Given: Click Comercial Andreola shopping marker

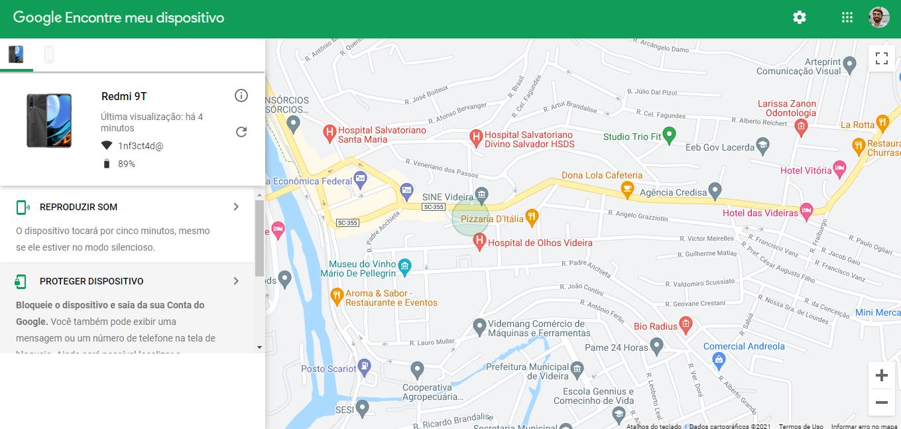Looking at the screenshot, I should (x=718, y=359).
